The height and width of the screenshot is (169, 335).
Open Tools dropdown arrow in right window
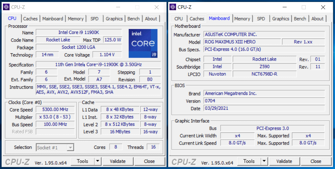(264, 161)
